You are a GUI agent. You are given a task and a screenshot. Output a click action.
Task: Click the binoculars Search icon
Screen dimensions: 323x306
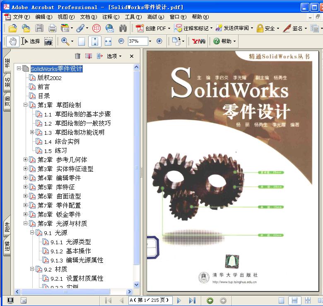click(123, 28)
